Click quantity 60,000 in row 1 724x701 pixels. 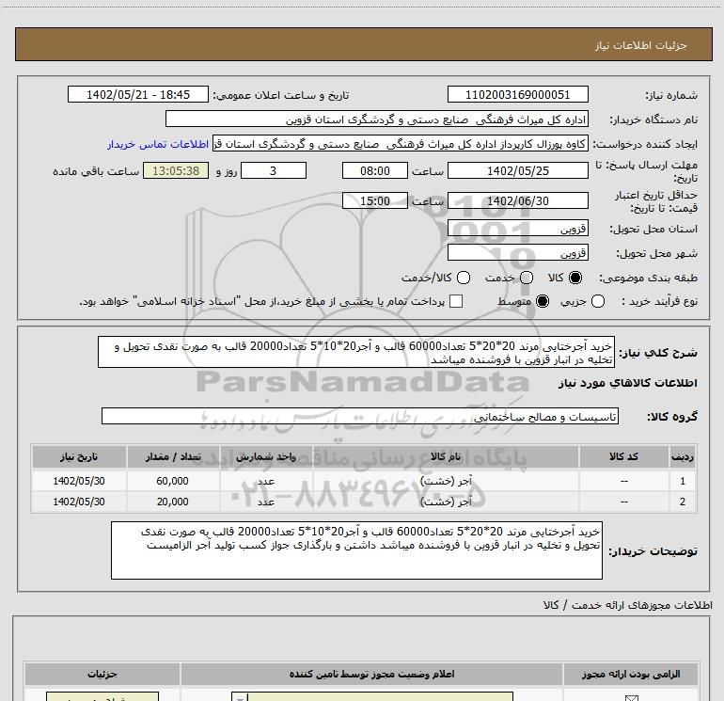tap(172, 481)
